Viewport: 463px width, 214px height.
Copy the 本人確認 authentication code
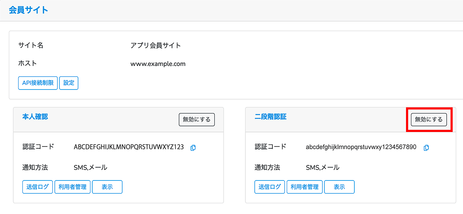click(x=193, y=148)
